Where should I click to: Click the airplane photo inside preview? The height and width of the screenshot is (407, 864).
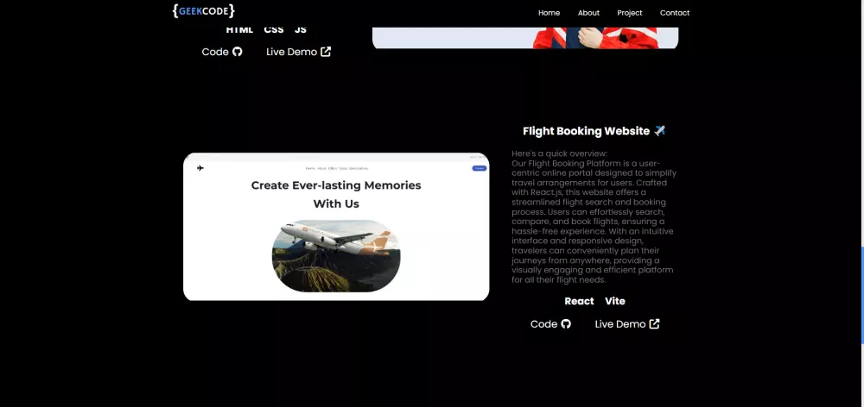tap(336, 256)
